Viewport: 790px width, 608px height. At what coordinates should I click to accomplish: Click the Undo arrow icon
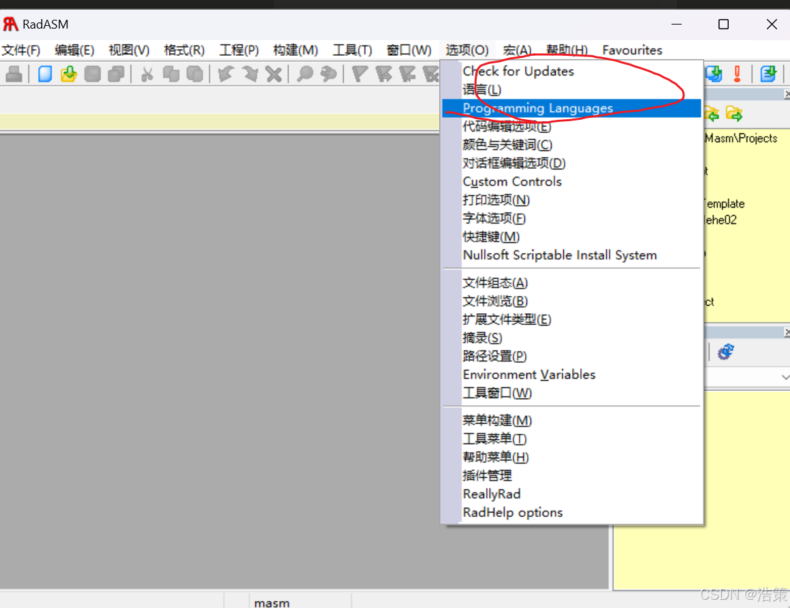coord(225,74)
